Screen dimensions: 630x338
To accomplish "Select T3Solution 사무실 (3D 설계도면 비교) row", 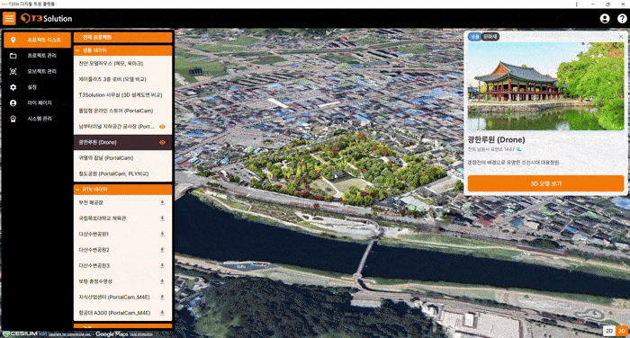I will (x=123, y=95).
